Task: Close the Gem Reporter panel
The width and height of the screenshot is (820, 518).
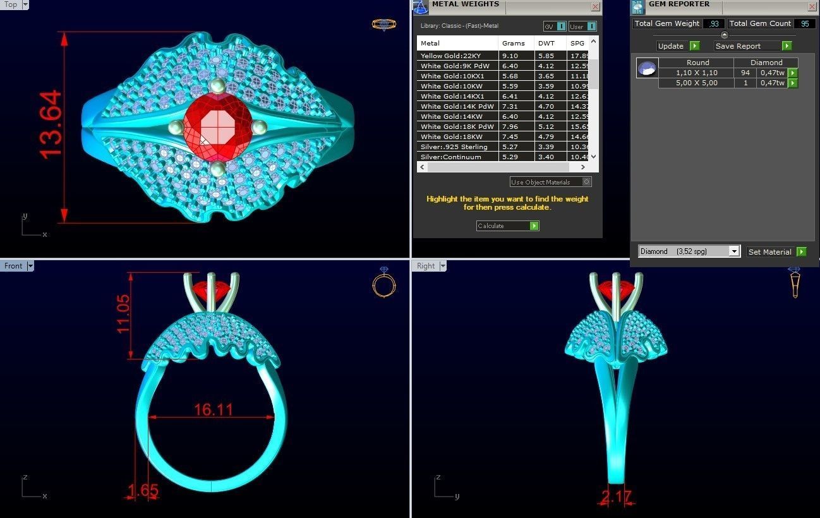Action: click(x=812, y=6)
